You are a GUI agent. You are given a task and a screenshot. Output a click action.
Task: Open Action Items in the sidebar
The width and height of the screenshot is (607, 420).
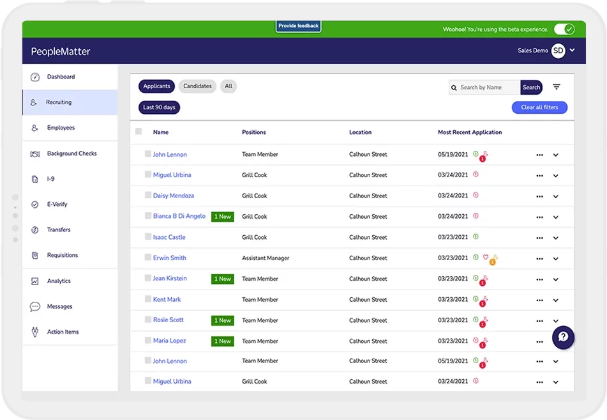pos(63,332)
